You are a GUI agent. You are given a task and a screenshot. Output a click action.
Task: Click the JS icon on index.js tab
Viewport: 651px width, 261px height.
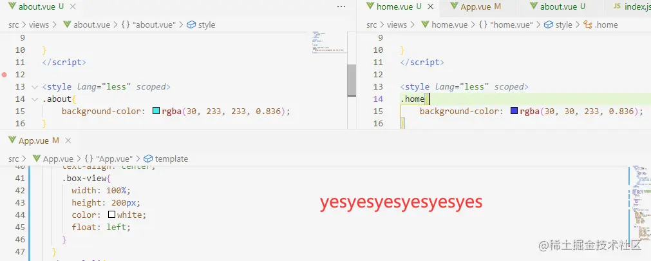click(617, 6)
